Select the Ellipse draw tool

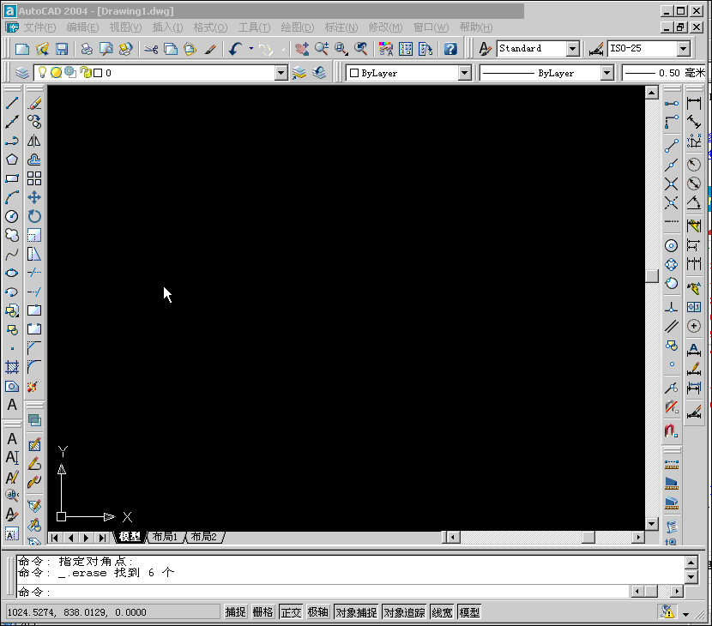pos(12,273)
